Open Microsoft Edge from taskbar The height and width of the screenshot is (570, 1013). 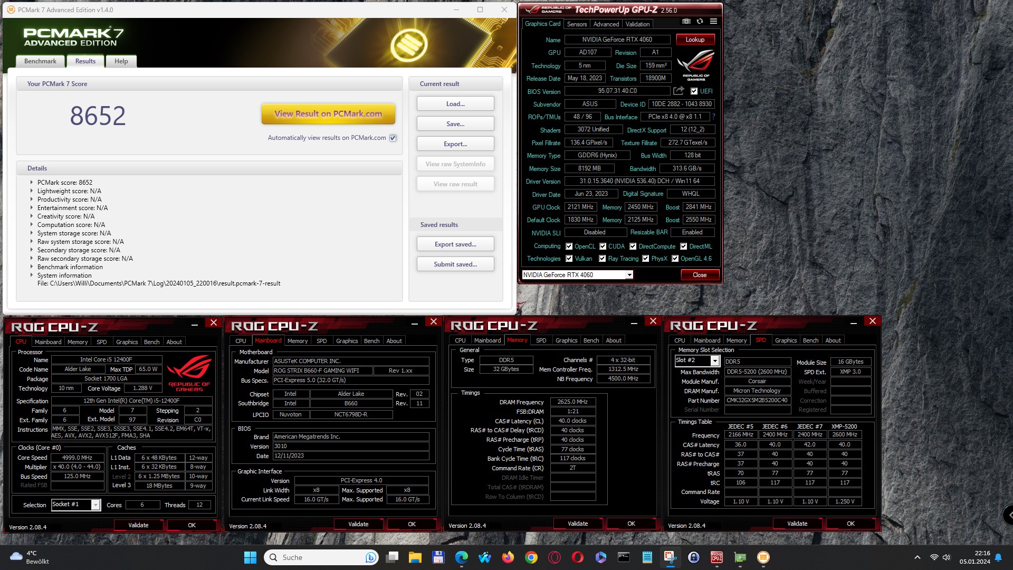tap(462, 557)
